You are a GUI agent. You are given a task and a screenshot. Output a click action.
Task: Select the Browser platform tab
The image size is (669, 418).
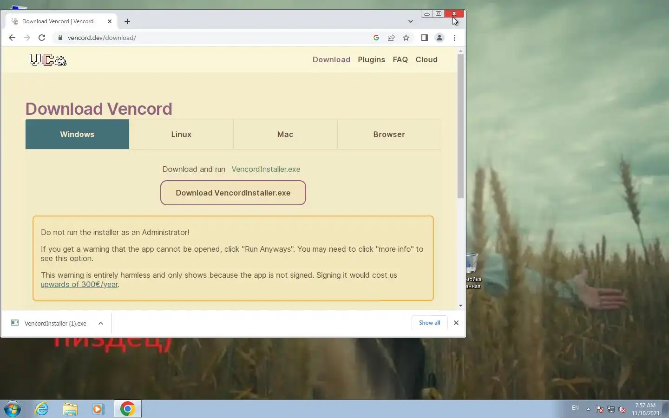[389, 134]
